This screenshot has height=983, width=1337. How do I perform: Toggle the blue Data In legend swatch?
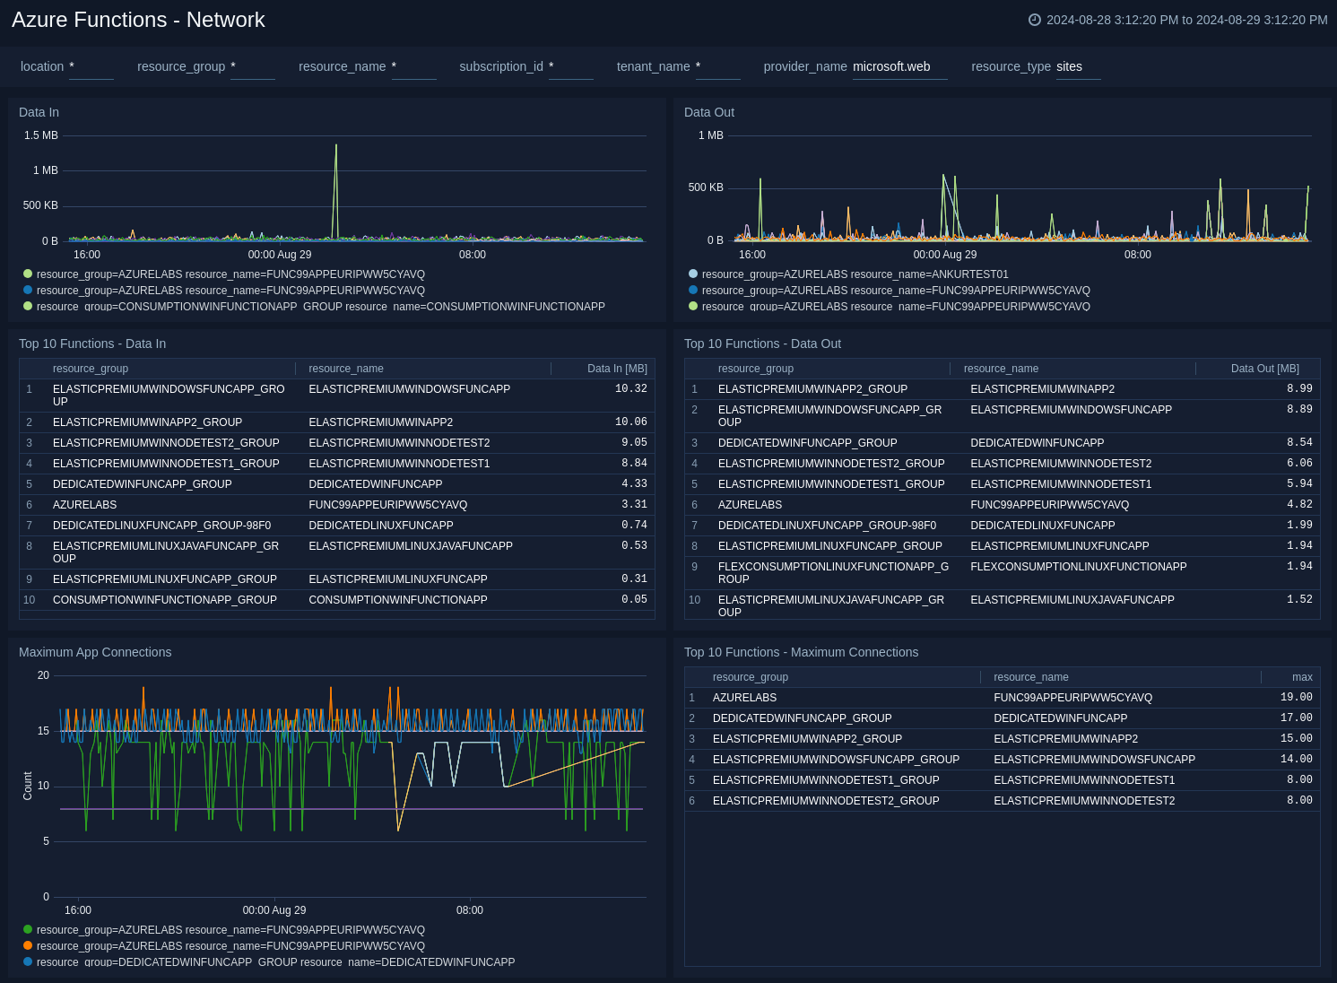coord(28,290)
